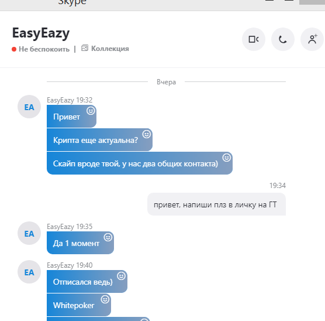Image resolution: width=325 pixels, height=321 pixels.
Task: React to the Whitepoker message
Action: (x=105, y=299)
